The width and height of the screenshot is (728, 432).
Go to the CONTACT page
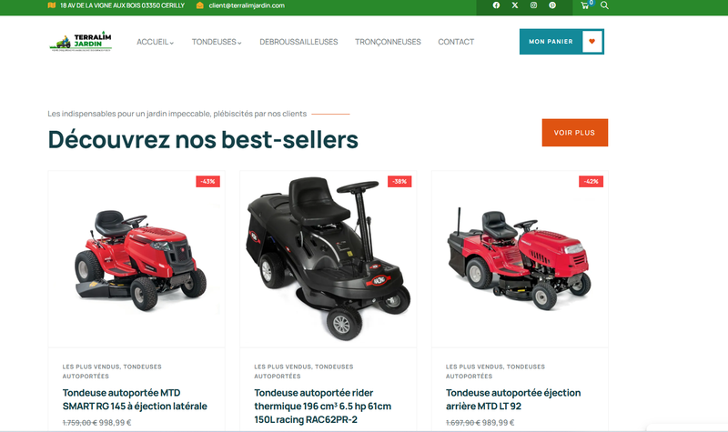coord(456,42)
